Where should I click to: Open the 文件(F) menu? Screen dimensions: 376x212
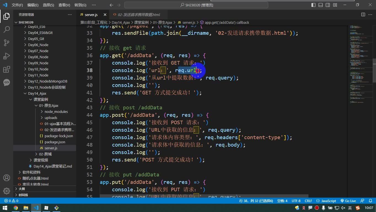coord(17,5)
